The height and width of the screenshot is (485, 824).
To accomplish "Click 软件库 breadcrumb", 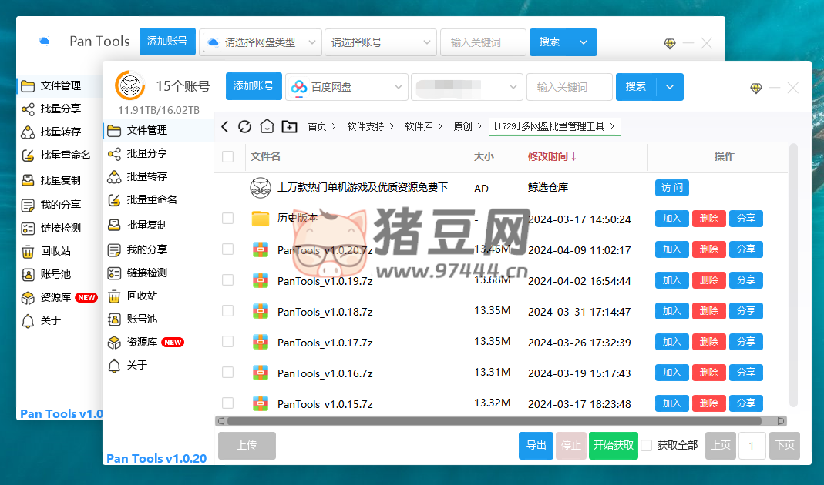I will coord(419,126).
